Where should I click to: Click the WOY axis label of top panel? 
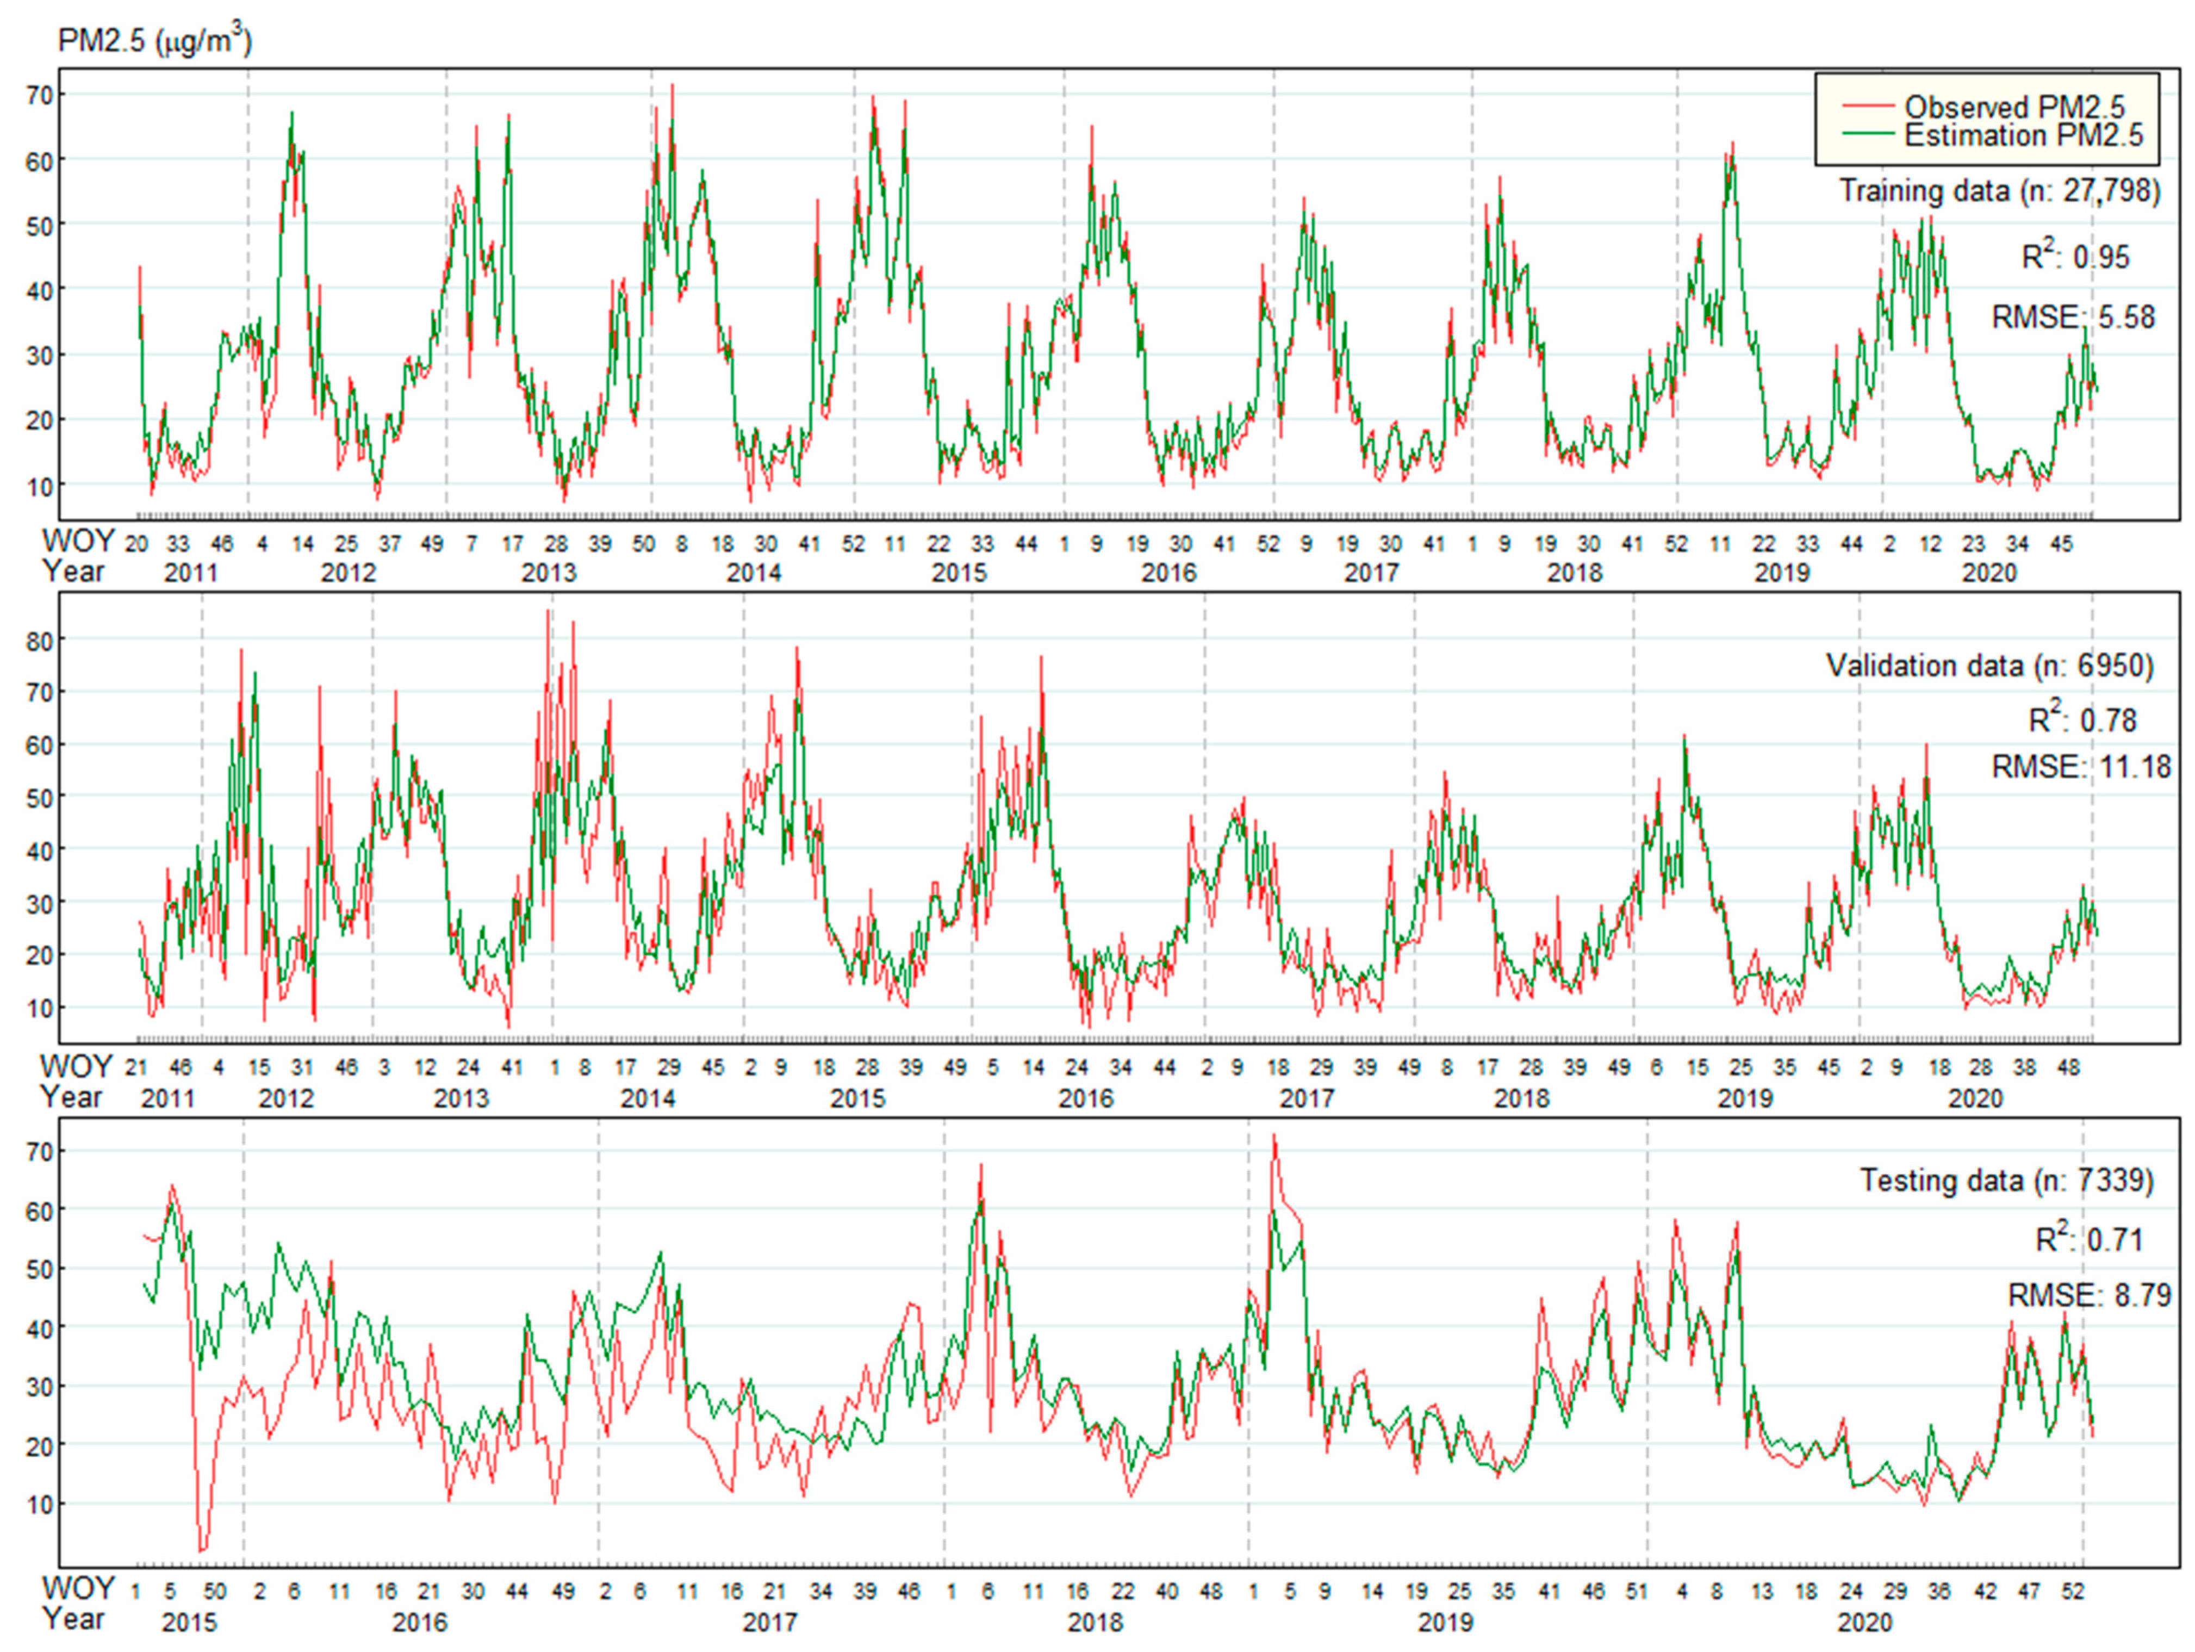(77, 542)
